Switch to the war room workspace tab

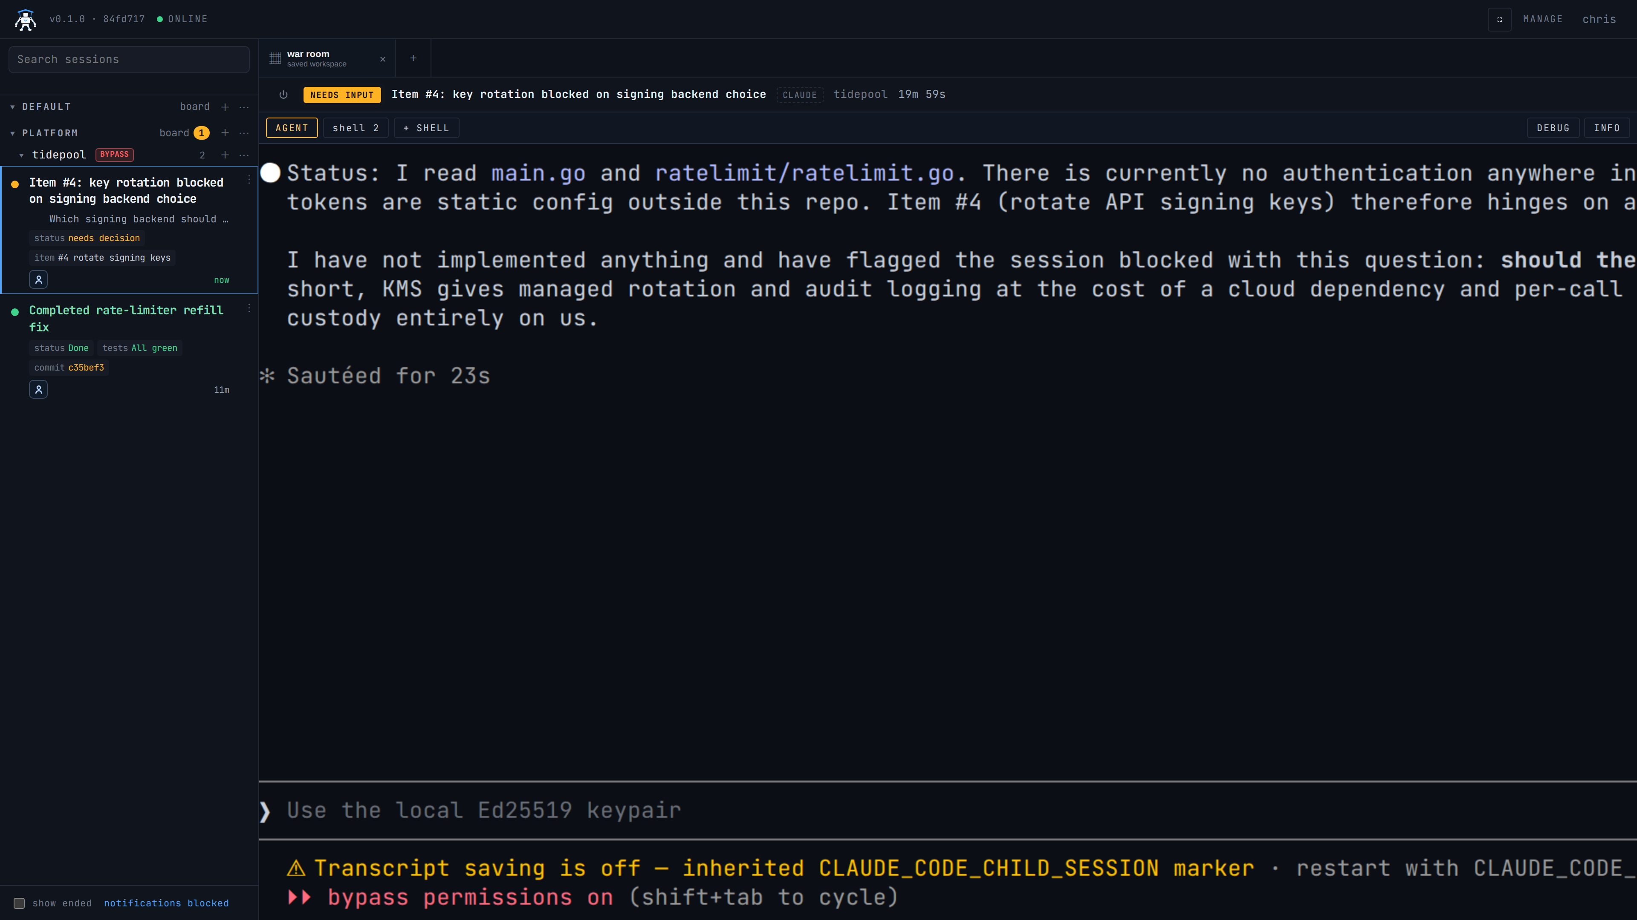coord(327,58)
